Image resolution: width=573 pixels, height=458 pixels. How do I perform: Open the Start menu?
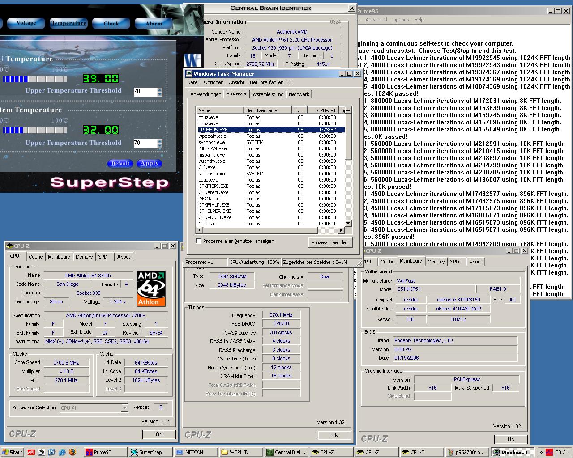click(x=12, y=452)
